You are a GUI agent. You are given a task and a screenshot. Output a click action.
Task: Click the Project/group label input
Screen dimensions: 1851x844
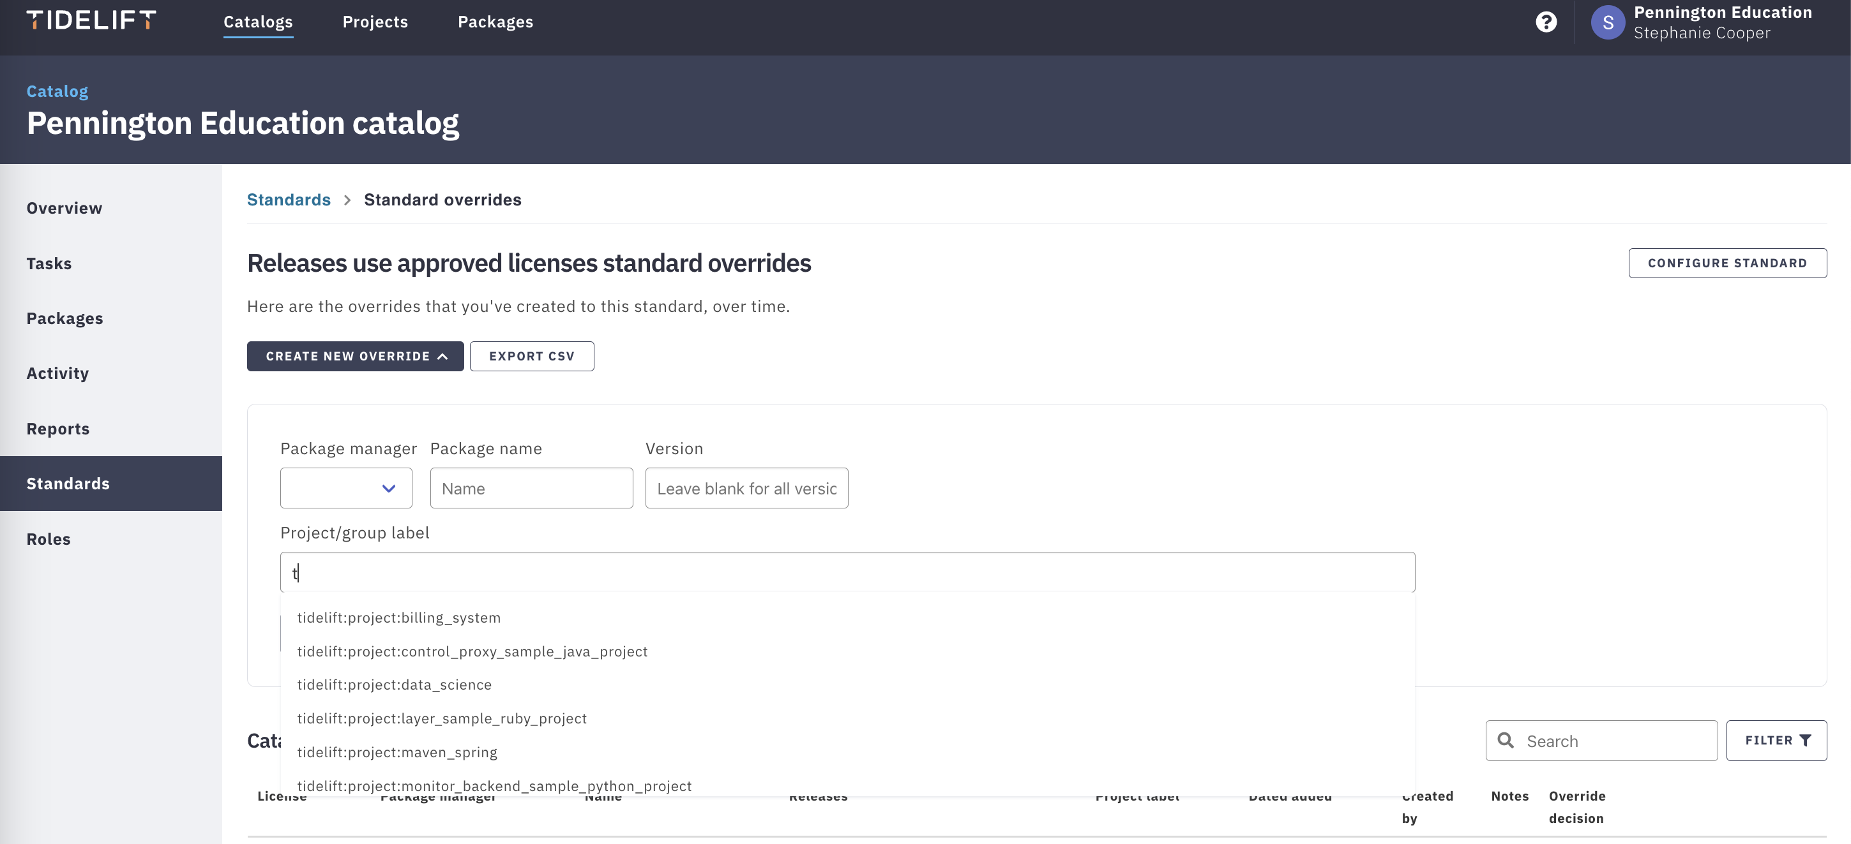[847, 572]
